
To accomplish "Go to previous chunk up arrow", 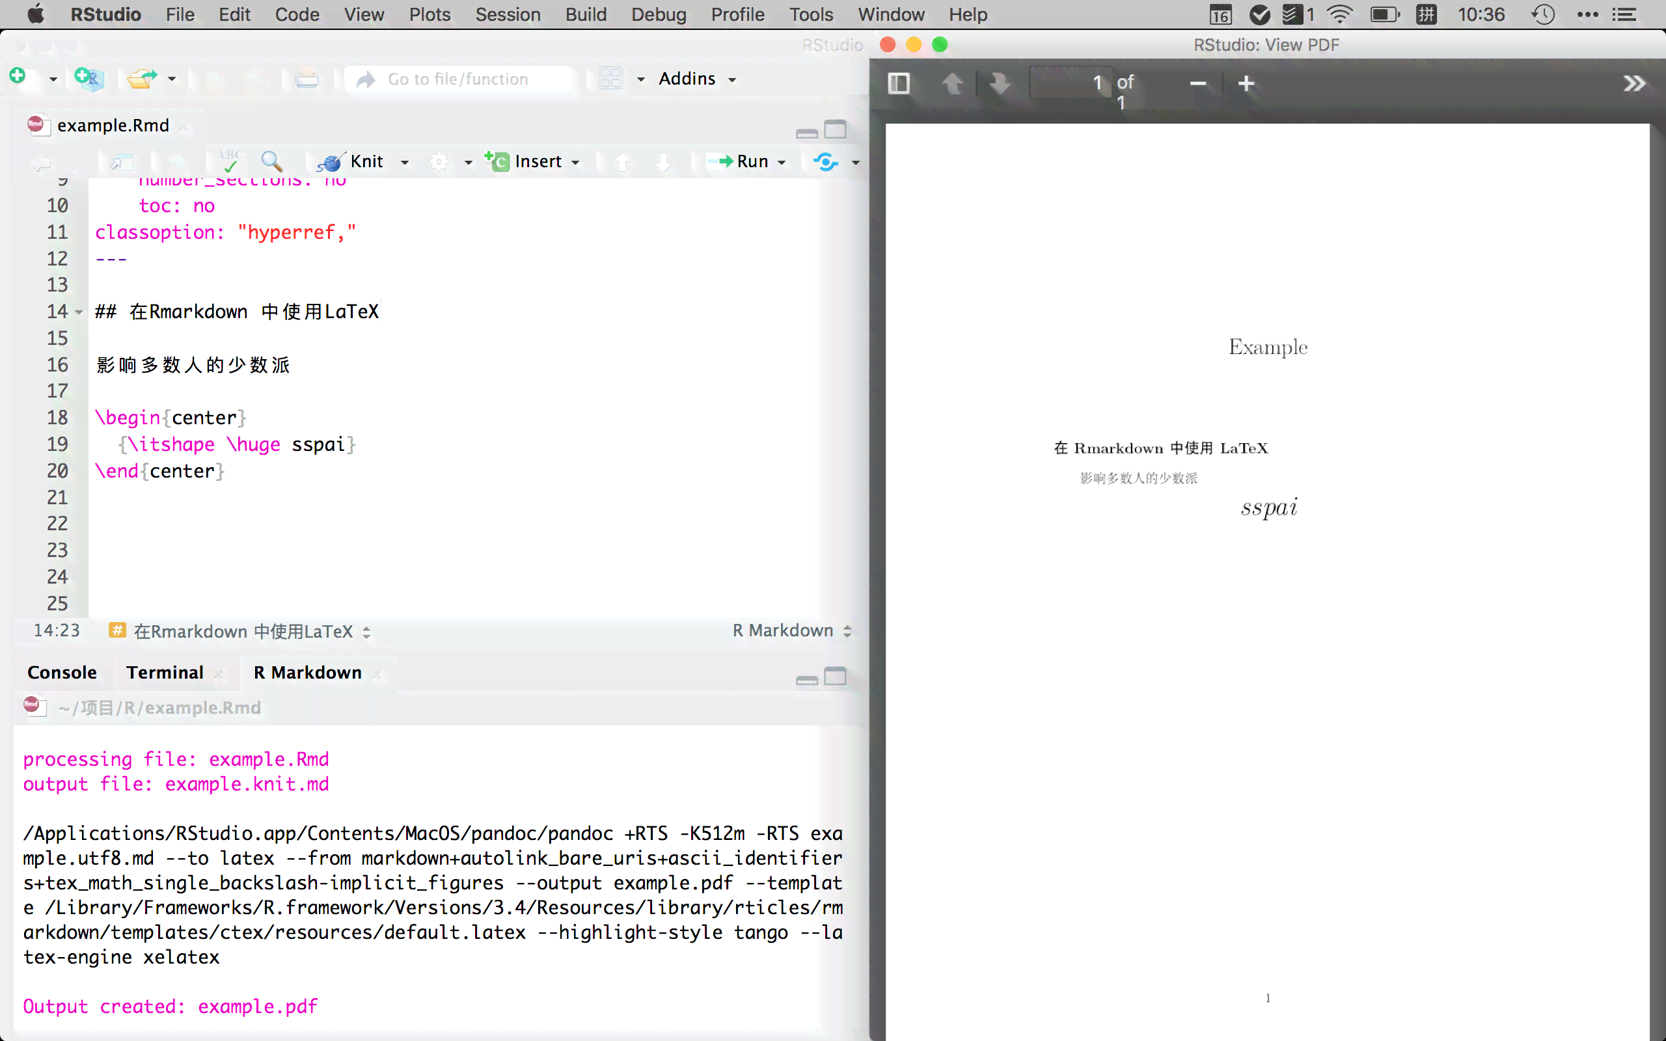I will (622, 163).
